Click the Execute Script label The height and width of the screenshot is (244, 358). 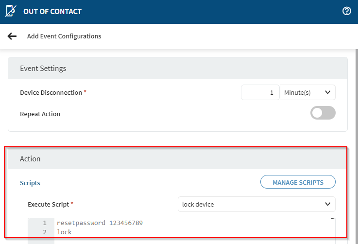[49, 204]
